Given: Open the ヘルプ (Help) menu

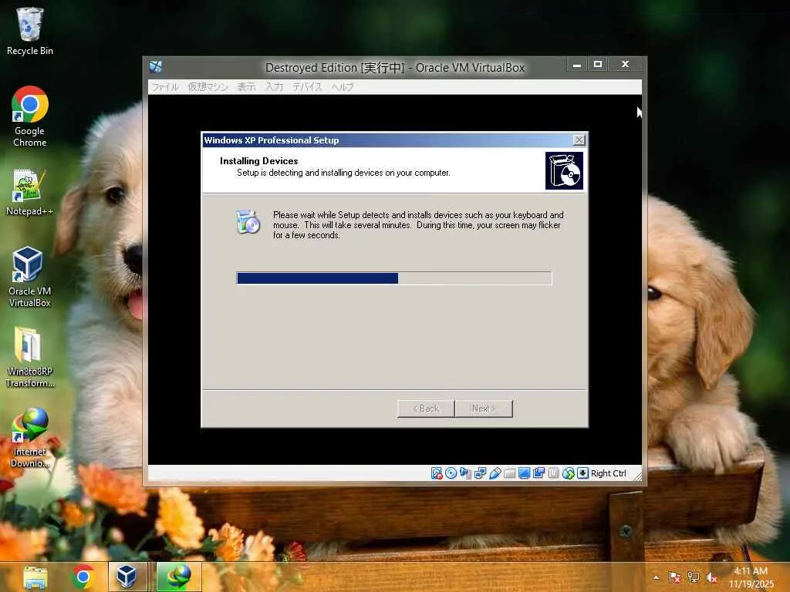Looking at the screenshot, I should (343, 87).
